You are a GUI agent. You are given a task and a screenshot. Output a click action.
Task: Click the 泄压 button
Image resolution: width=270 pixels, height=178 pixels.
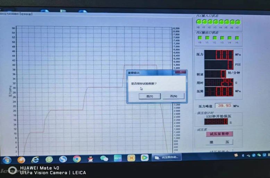tap(219, 142)
